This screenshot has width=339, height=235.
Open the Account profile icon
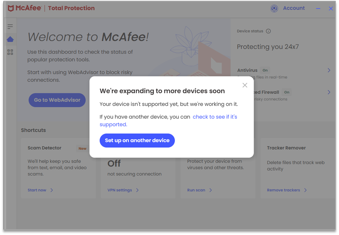coord(274,8)
